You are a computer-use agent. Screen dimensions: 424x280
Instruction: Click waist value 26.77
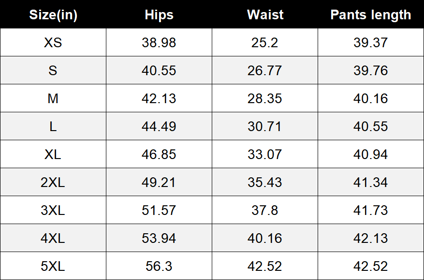coord(265,71)
